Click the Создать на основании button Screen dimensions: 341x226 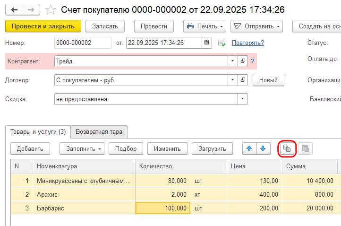pos(317,26)
